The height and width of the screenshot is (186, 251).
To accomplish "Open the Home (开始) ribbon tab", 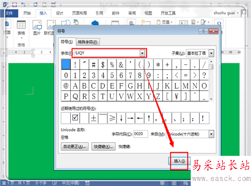I will pyautogui.click(x=27, y=13).
